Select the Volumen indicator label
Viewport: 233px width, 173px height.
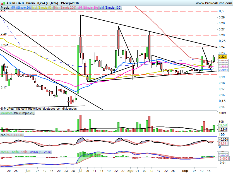point(7,113)
